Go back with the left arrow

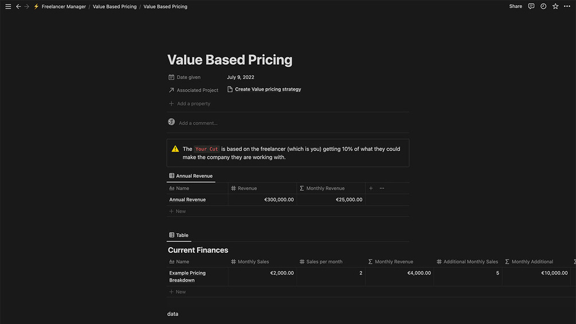click(18, 6)
